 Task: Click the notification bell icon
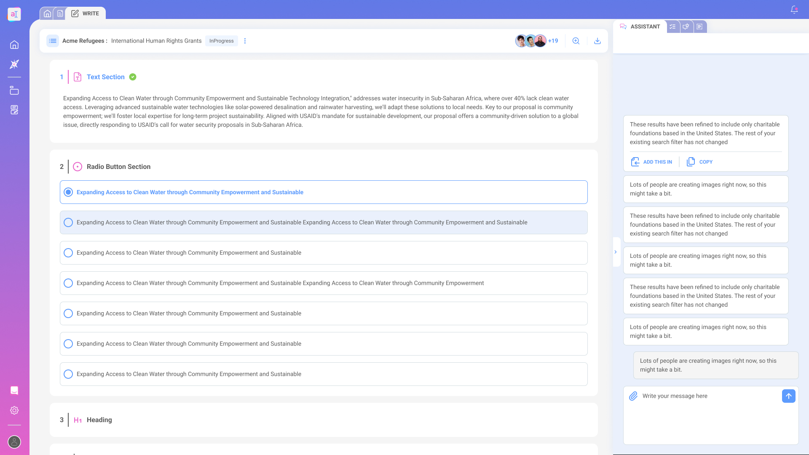794,10
